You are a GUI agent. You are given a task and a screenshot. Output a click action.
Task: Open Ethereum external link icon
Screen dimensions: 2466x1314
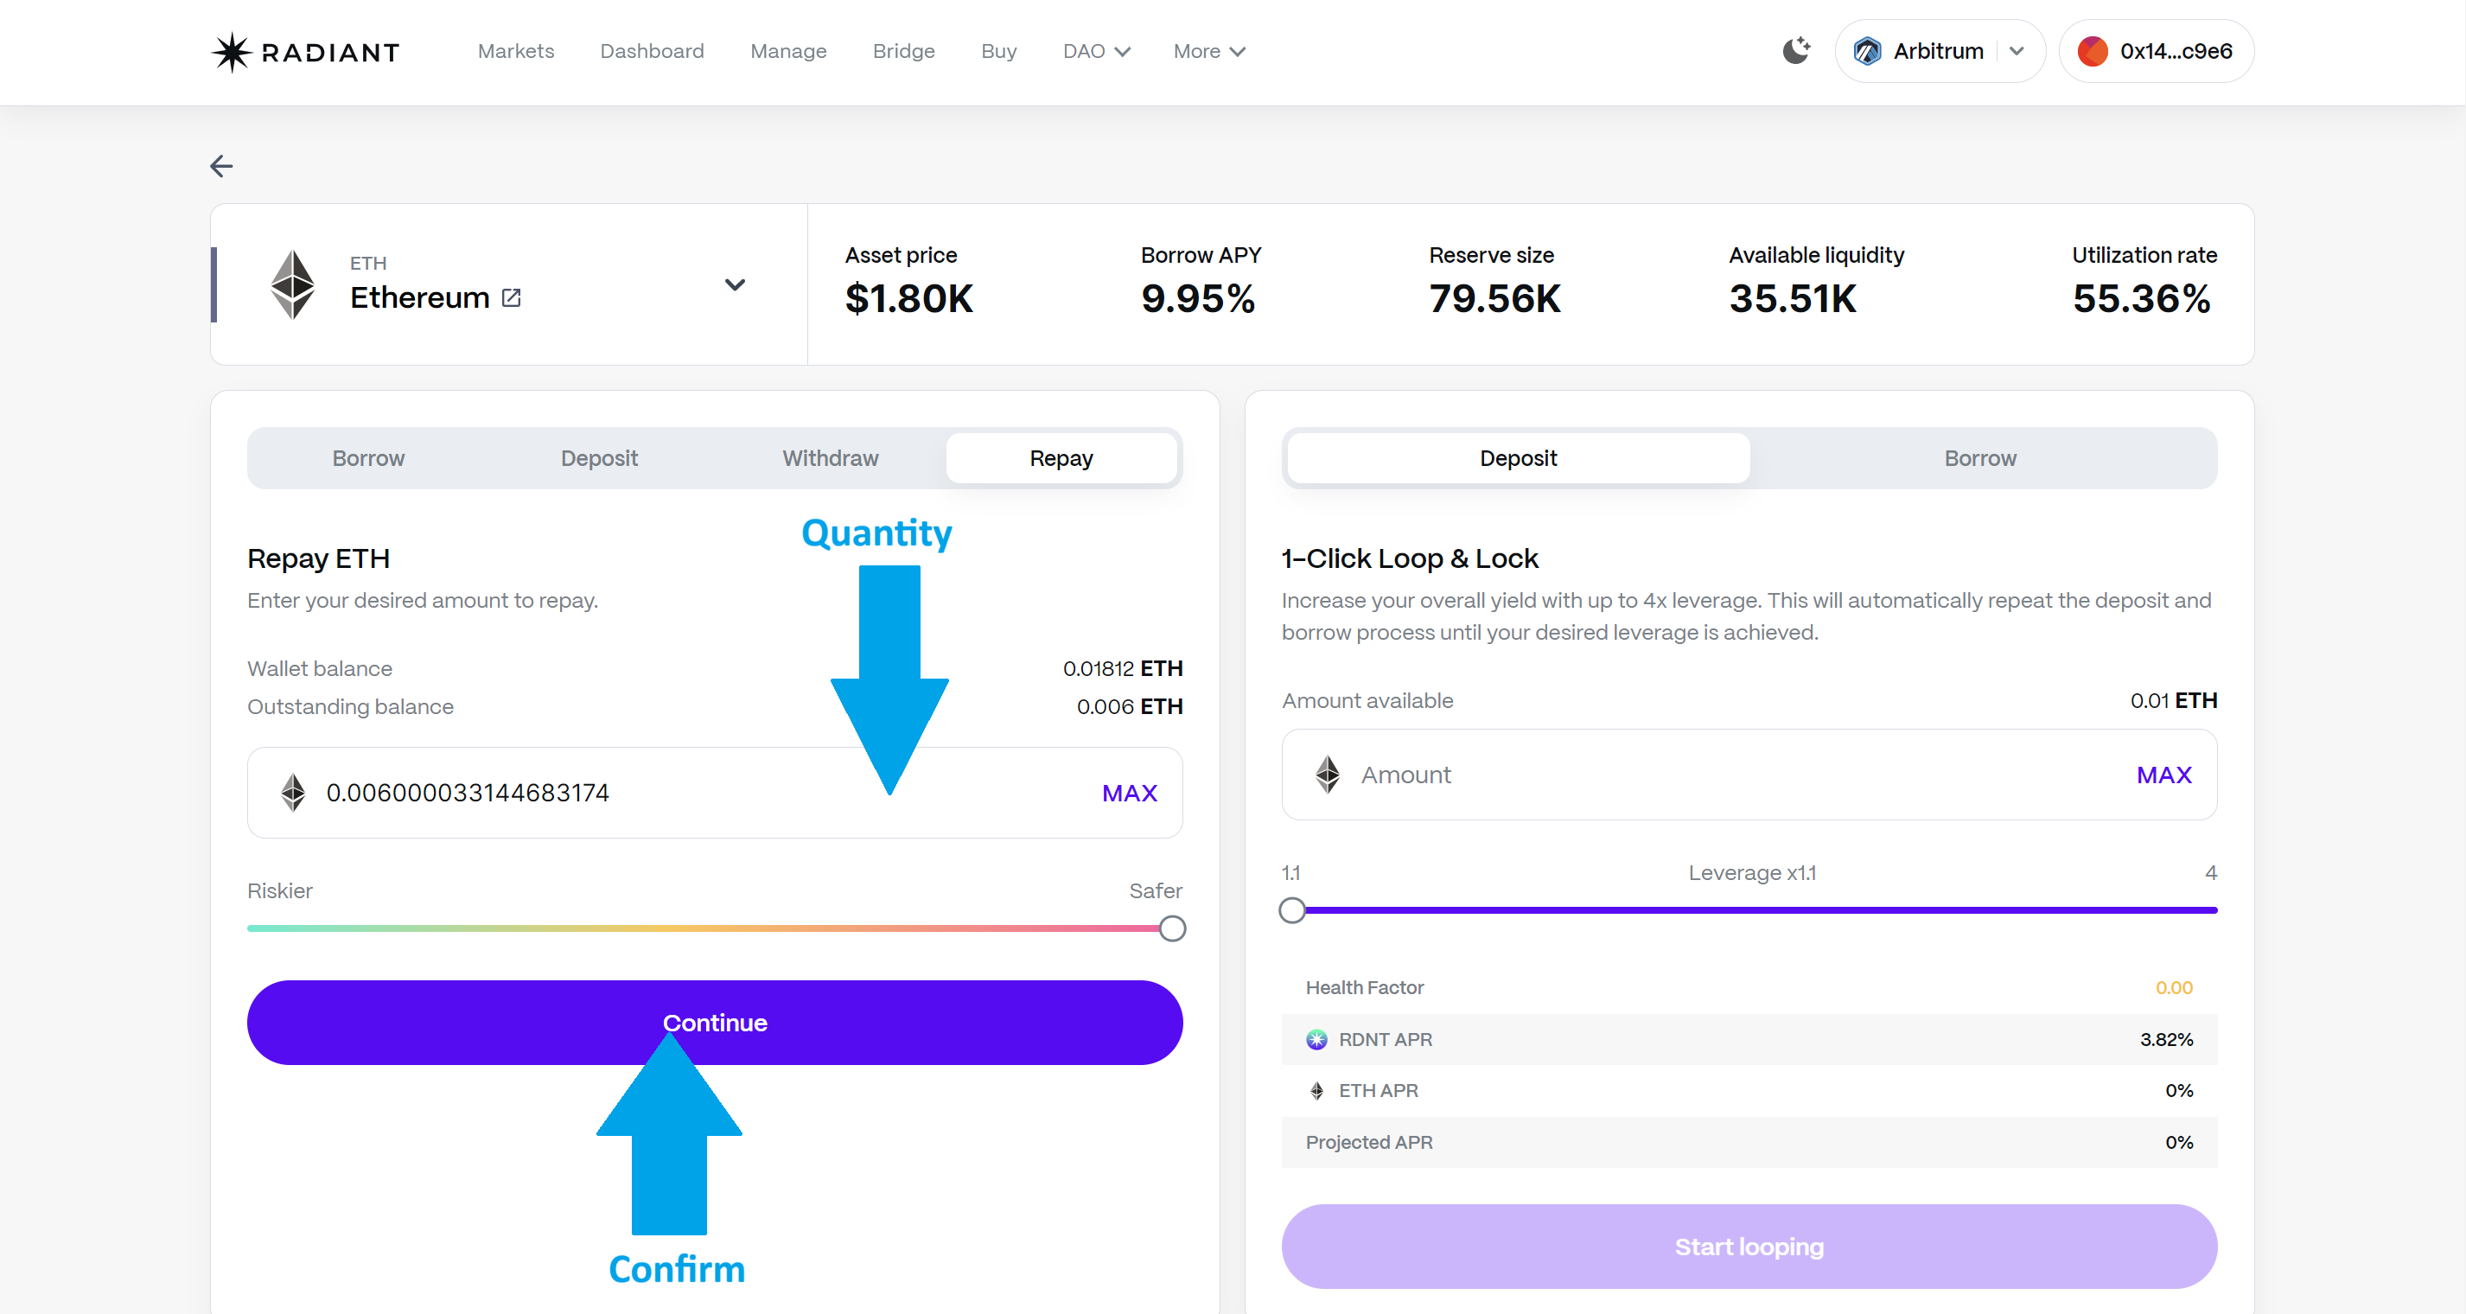[511, 298]
